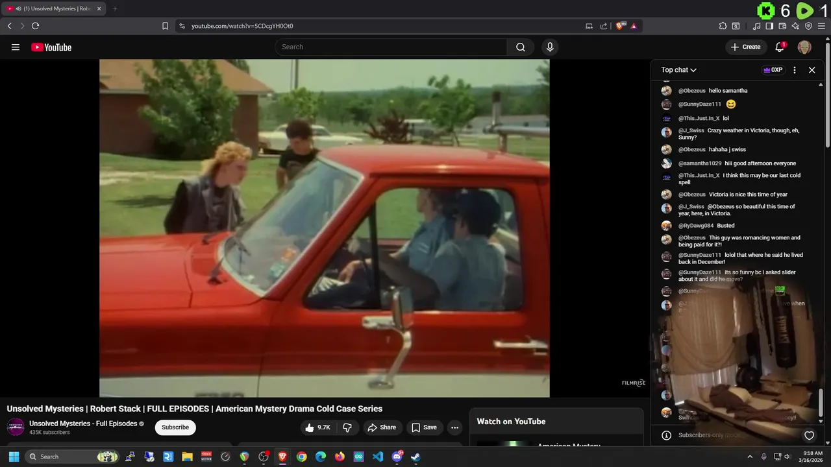This screenshot has height=467, width=831.
Task: Open File Explorer from taskbar
Action: [x=187, y=457]
